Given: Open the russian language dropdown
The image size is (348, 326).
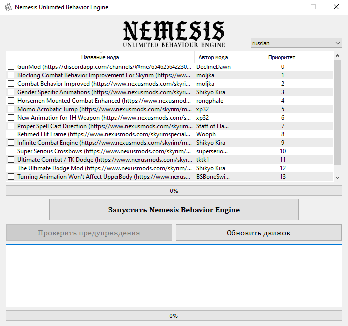Looking at the screenshot, I should click(x=296, y=43).
